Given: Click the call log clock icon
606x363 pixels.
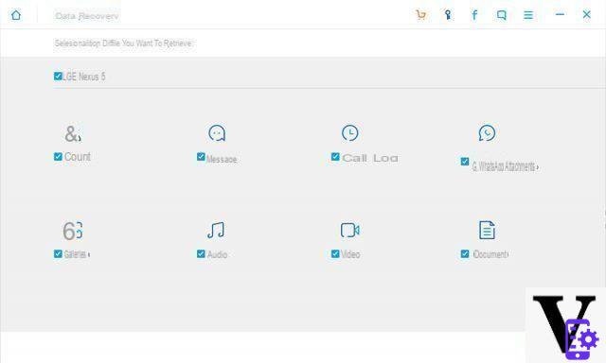Looking at the screenshot, I should pyautogui.click(x=349, y=132).
